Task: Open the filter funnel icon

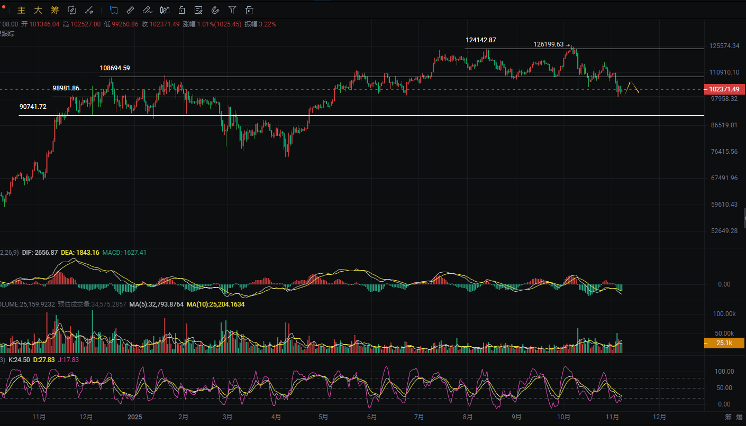Action: [232, 10]
